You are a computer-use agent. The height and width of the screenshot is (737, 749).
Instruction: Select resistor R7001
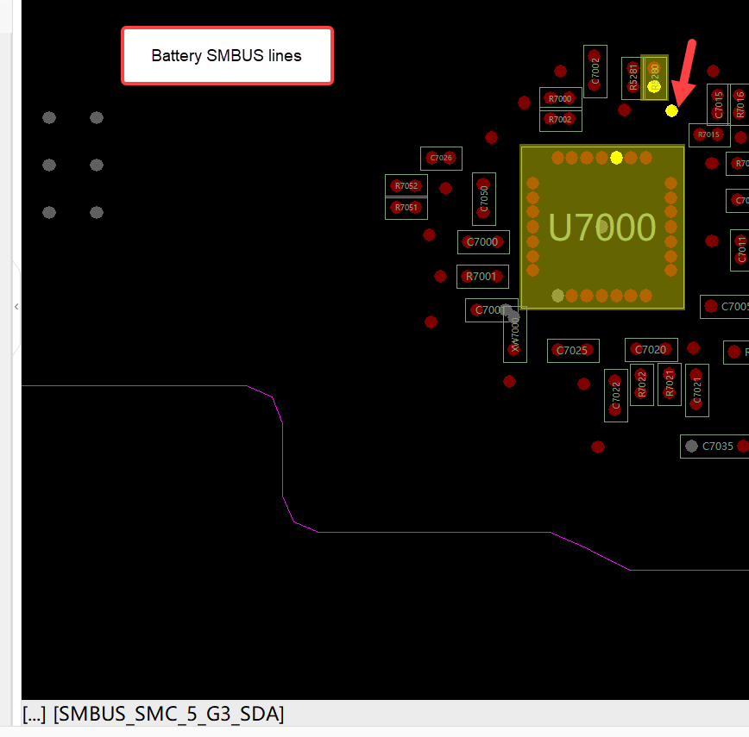pyautogui.click(x=482, y=277)
